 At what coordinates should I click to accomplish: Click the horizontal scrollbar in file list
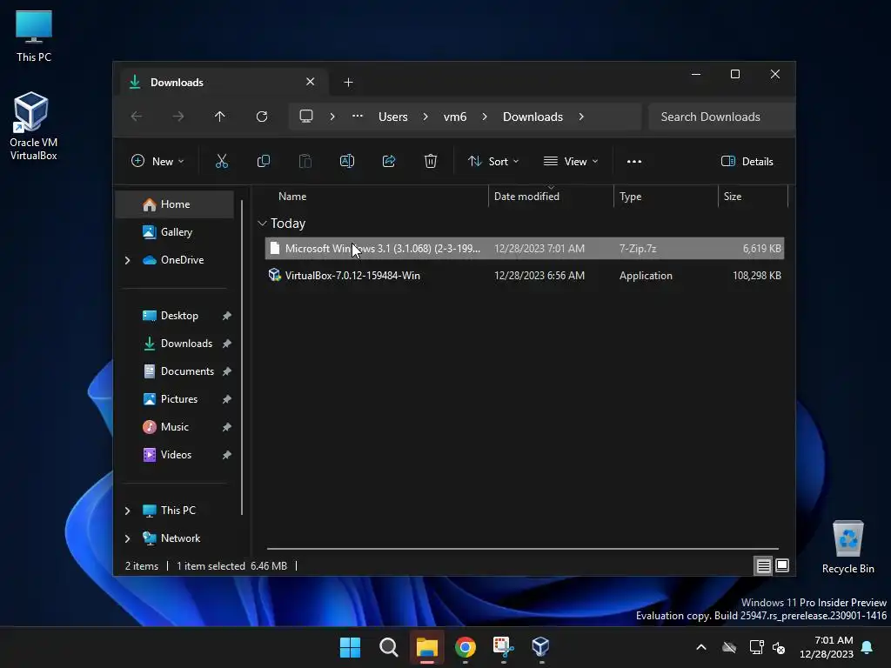pos(523,549)
